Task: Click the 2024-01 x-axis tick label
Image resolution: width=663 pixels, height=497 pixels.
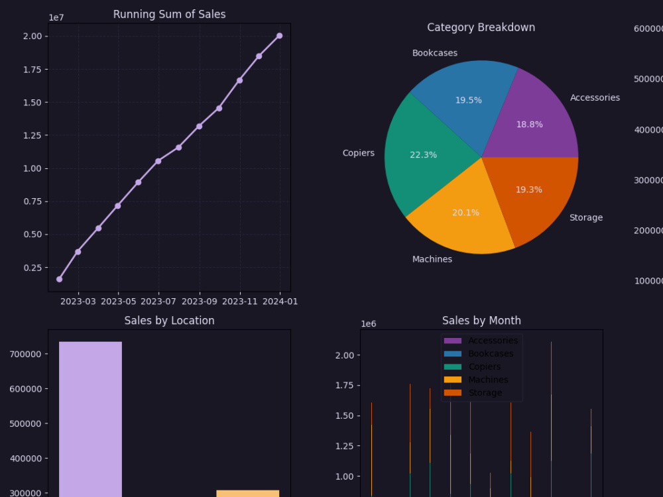Action: (x=280, y=302)
